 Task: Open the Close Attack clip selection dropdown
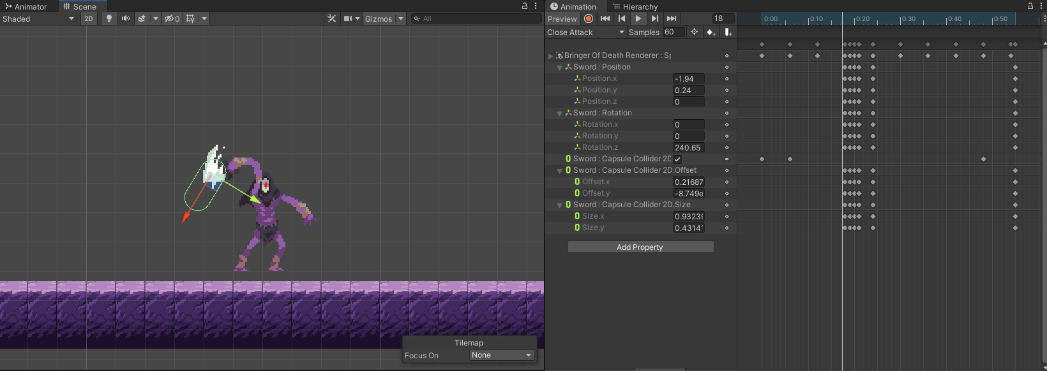coord(585,32)
